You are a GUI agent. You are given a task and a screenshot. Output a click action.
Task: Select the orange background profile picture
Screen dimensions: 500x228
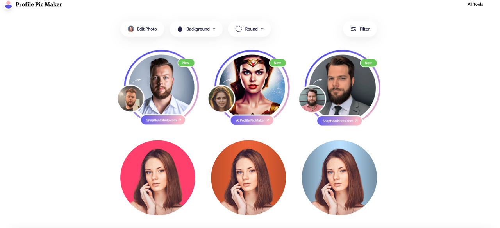[x=248, y=178]
